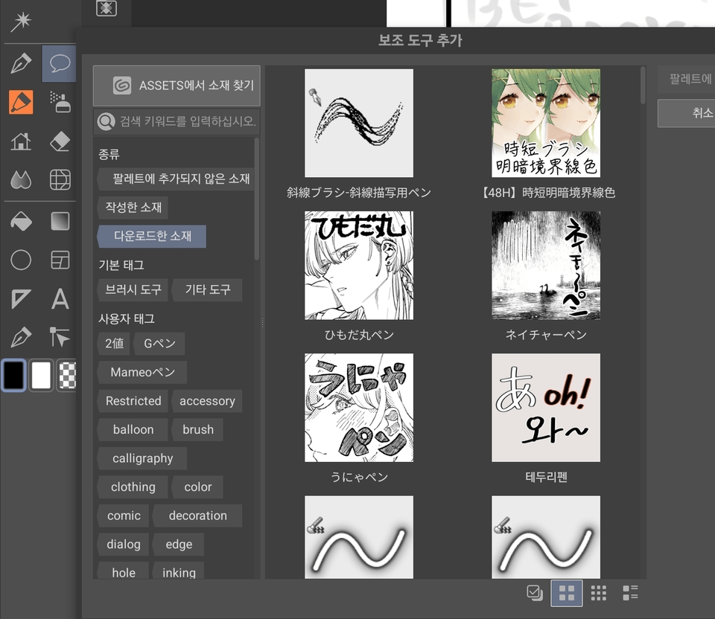
Task: Switch to large thumbnail view
Action: pyautogui.click(x=566, y=593)
